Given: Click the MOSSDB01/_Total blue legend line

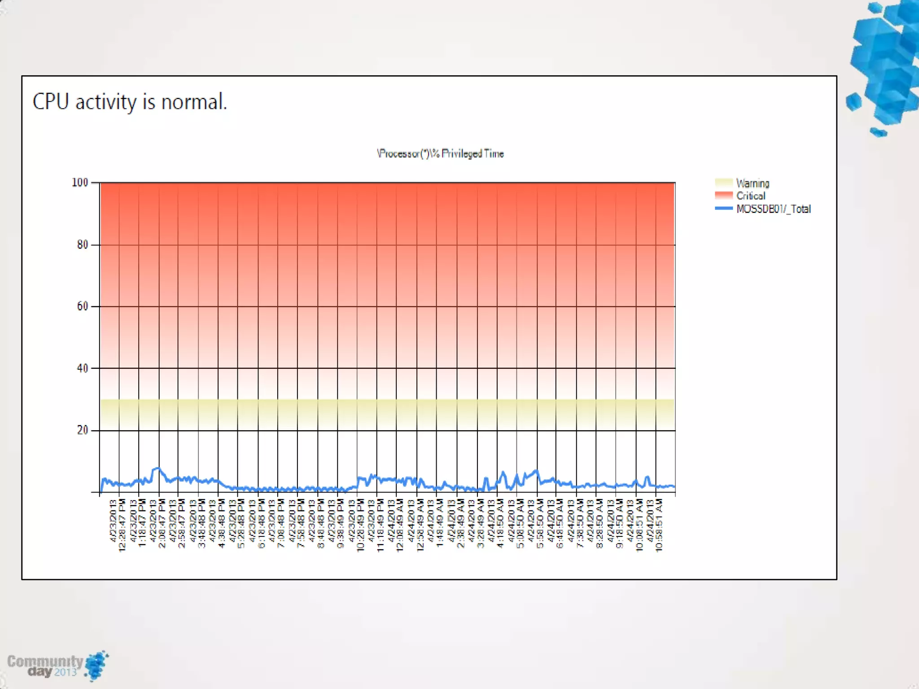Looking at the screenshot, I should point(723,209).
